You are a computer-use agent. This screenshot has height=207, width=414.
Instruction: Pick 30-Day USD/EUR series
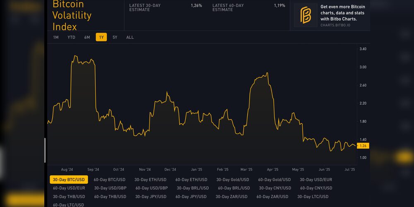(x=316, y=180)
